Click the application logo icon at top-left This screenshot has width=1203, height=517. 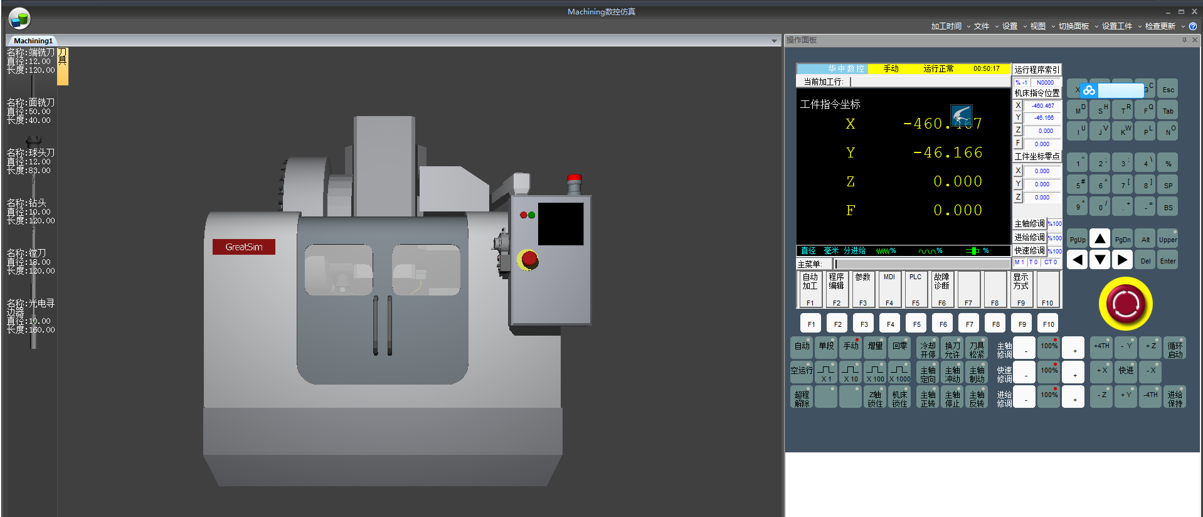19,19
